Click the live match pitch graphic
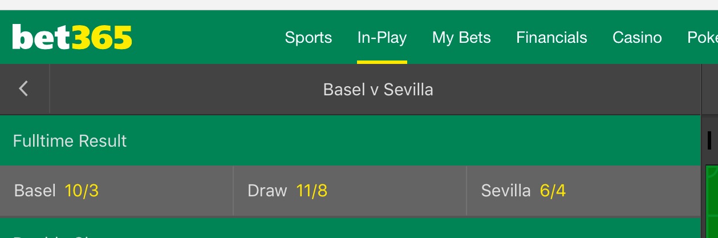718x238 pixels. click(712, 200)
